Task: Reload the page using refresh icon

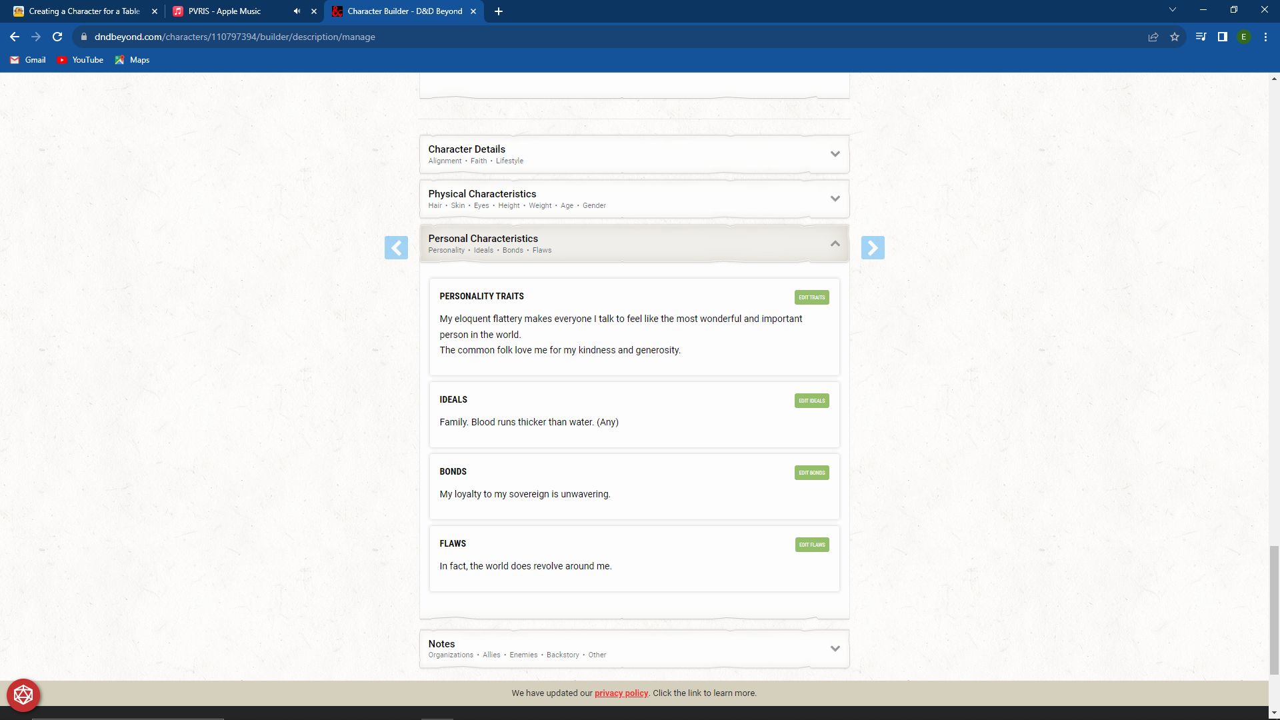Action: 57,37
